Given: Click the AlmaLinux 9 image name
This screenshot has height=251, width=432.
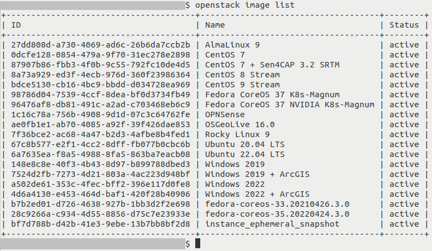Looking at the screenshot, I should [x=232, y=45].
